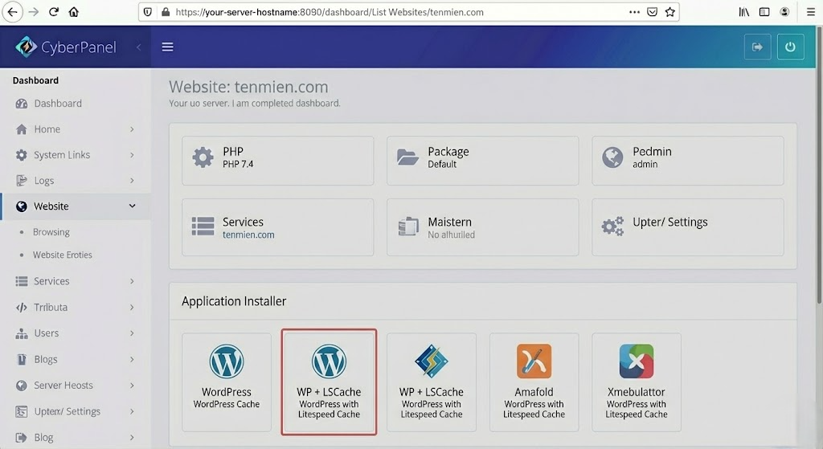Collapse sidebar using arrow beside CyberPanel logo

138,47
